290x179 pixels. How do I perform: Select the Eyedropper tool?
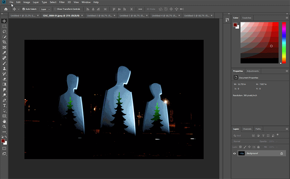(x=4, y=53)
